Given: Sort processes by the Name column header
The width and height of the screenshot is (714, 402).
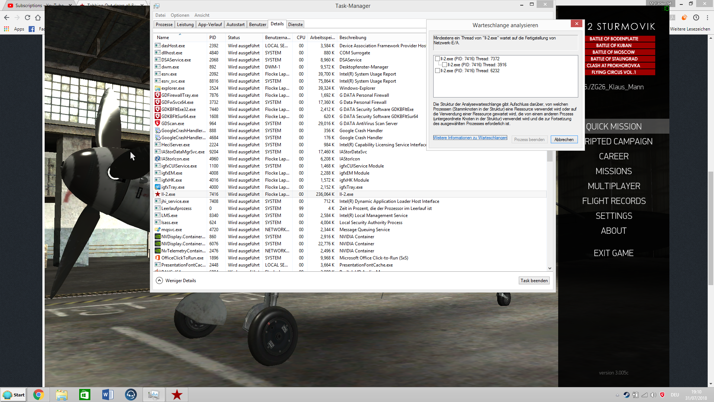Looking at the screenshot, I should point(163,38).
